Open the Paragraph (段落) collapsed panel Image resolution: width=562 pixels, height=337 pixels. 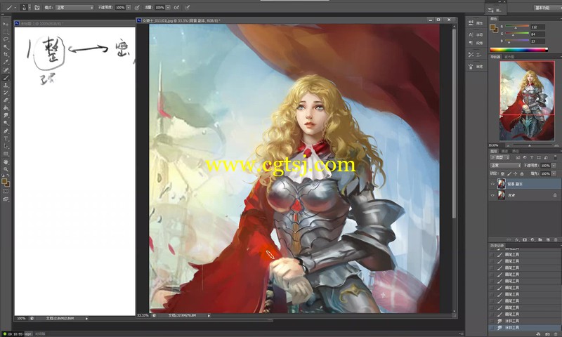point(476,43)
